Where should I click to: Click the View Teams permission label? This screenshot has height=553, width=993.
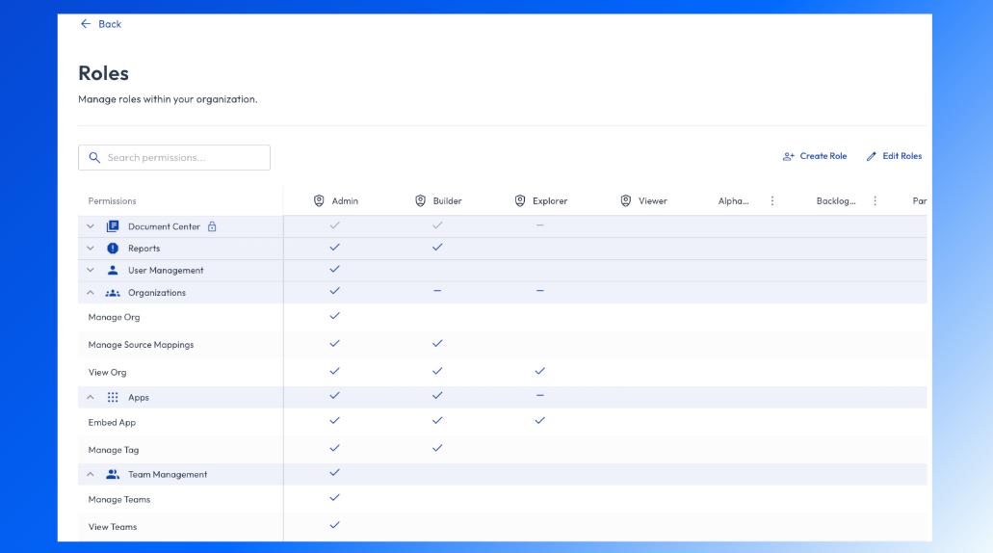click(x=112, y=526)
